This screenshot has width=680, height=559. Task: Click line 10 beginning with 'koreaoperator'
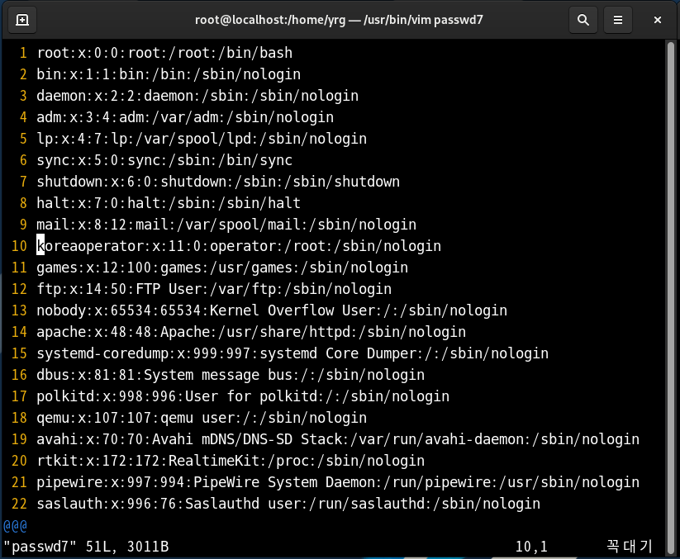(239, 246)
